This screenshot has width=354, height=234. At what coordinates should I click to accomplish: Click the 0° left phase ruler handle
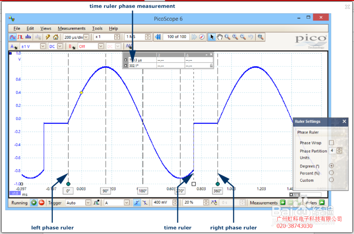pyautogui.click(x=68, y=184)
